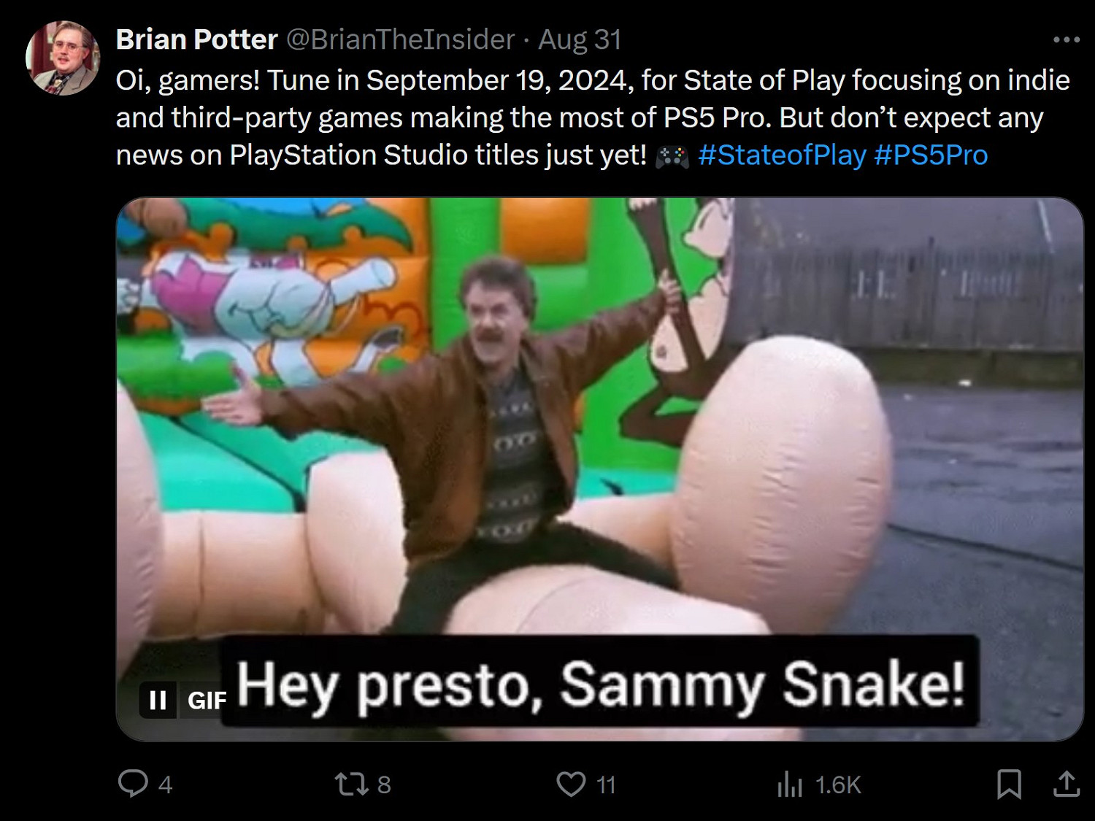Bookmark this State of Play tweet
This screenshot has height=821, width=1095.
pyautogui.click(x=1009, y=785)
